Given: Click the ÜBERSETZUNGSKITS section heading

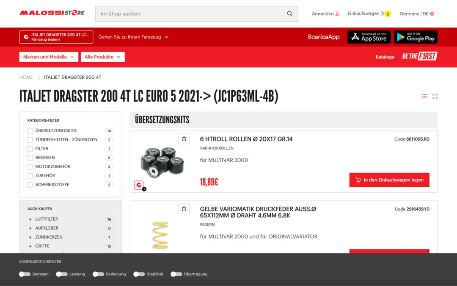Looking at the screenshot, I should pyautogui.click(x=162, y=119).
